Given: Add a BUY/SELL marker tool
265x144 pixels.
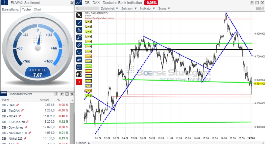Looking at the screenshot, I should point(79,67).
